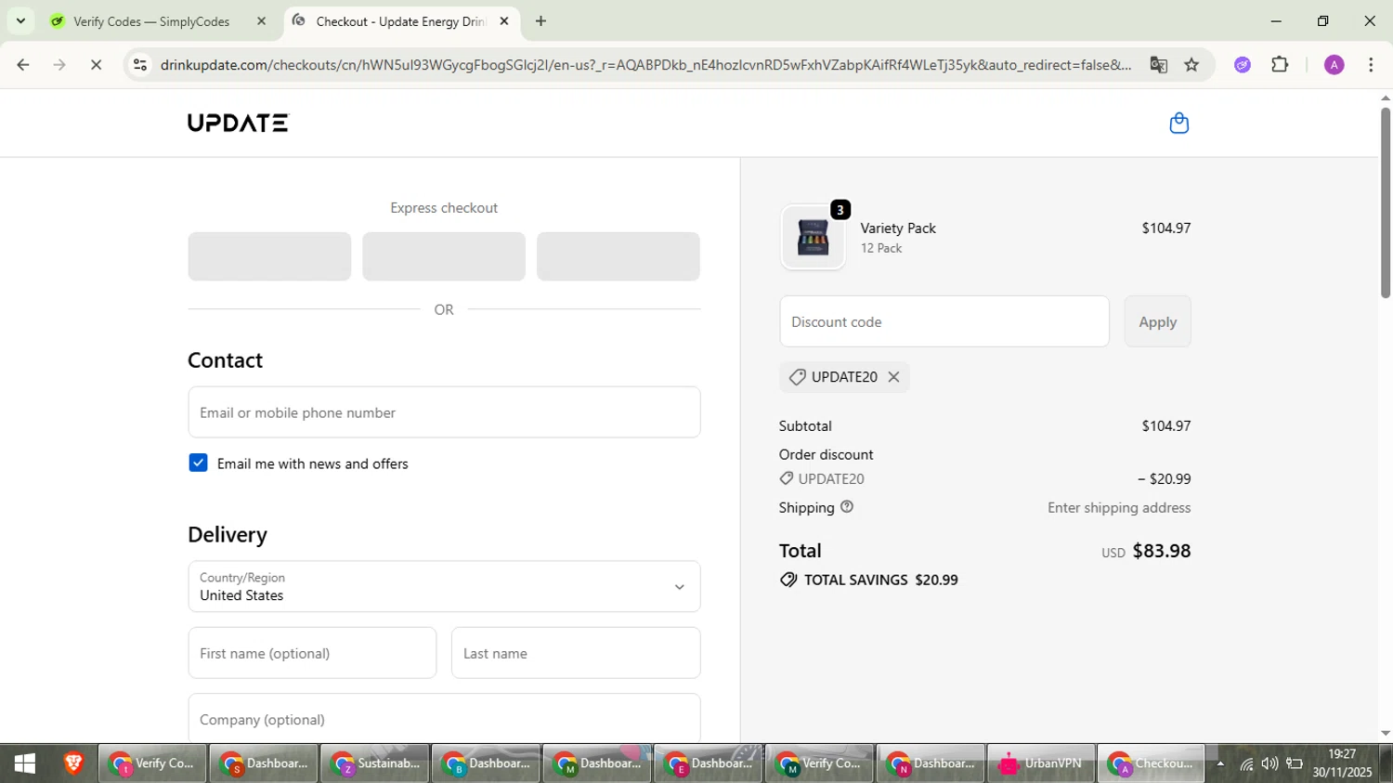
Task: Show hidden system tray icons
Action: point(1220,764)
